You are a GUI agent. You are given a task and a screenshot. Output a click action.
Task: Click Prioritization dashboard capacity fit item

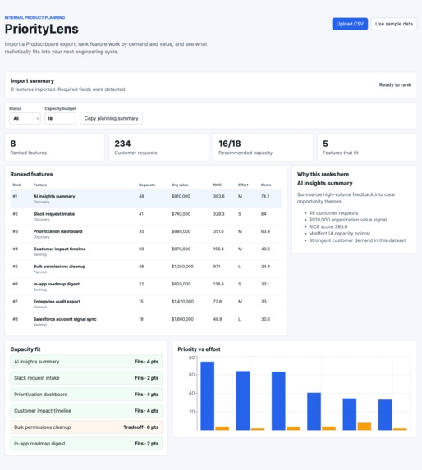(86, 395)
